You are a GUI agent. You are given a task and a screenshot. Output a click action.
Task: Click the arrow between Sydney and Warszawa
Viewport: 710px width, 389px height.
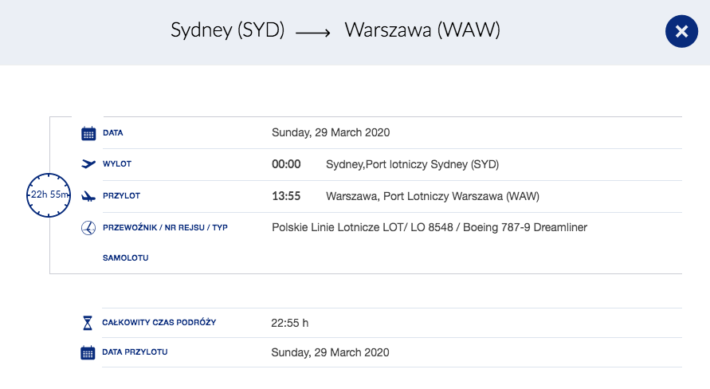313,33
